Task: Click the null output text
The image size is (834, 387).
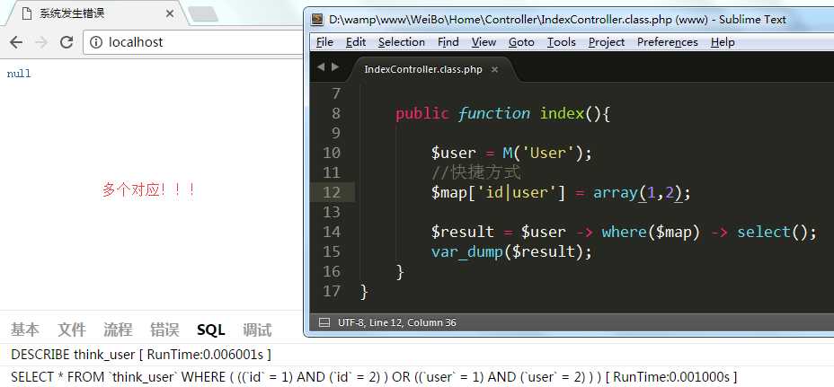Action: click(x=19, y=74)
